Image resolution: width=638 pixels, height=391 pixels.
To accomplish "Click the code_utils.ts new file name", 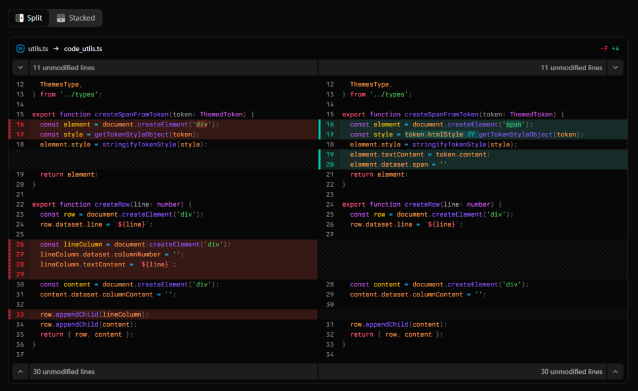I will 83,48.
